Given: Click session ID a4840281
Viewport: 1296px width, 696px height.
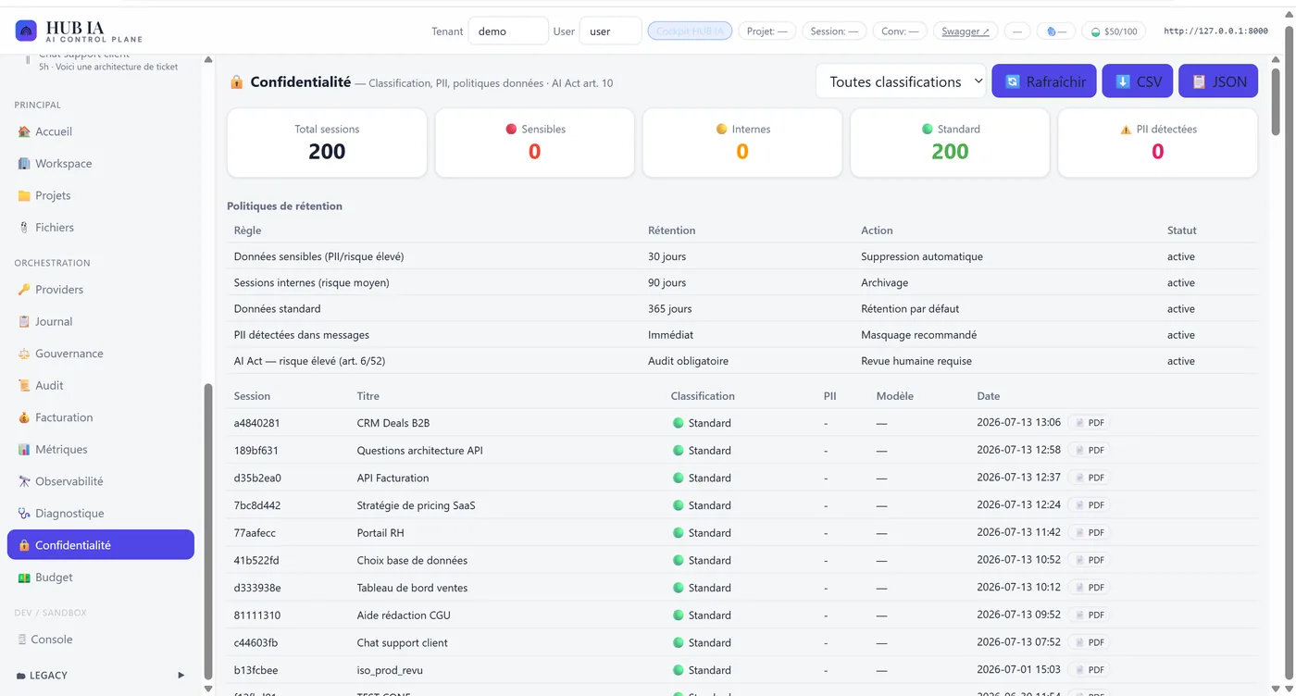Looking at the screenshot, I should coord(256,423).
